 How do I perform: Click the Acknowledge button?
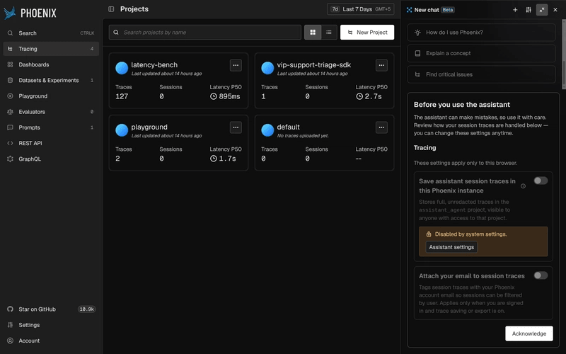coord(529,333)
